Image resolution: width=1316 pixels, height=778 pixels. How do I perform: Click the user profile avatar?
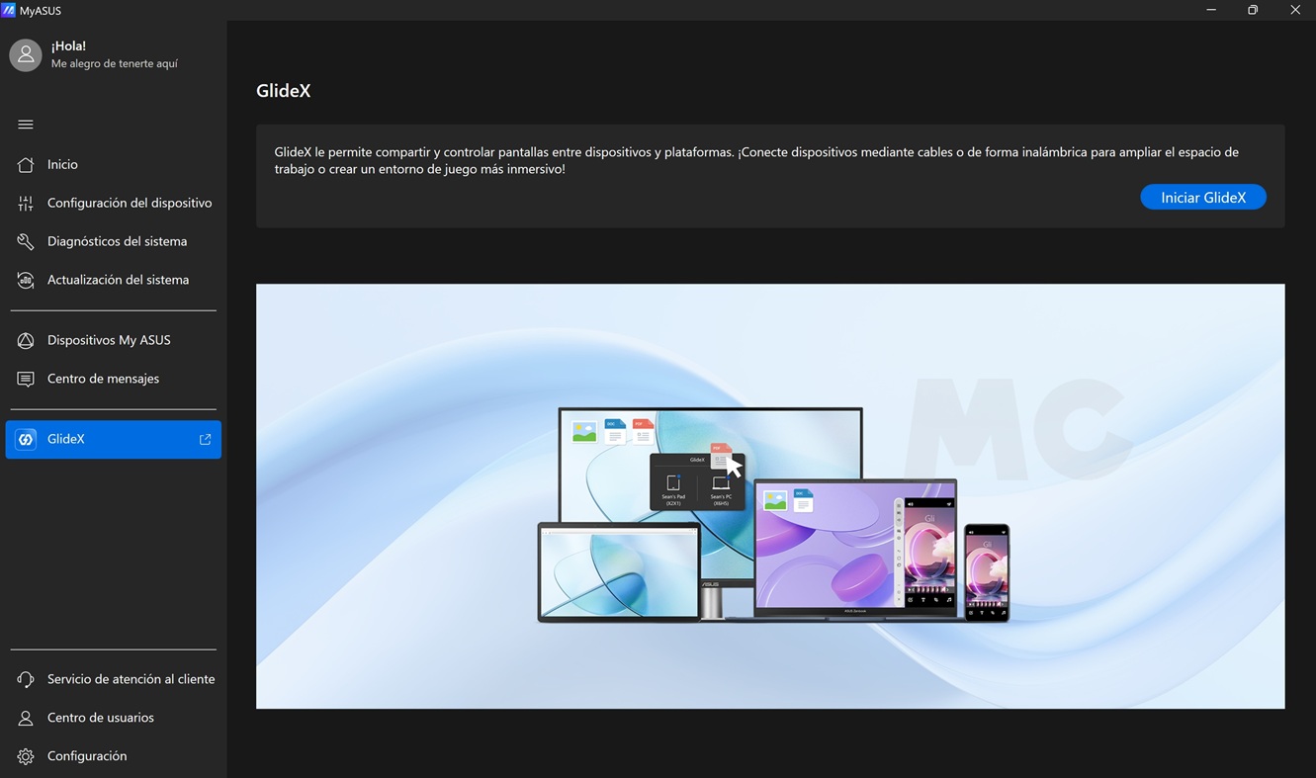coord(26,55)
